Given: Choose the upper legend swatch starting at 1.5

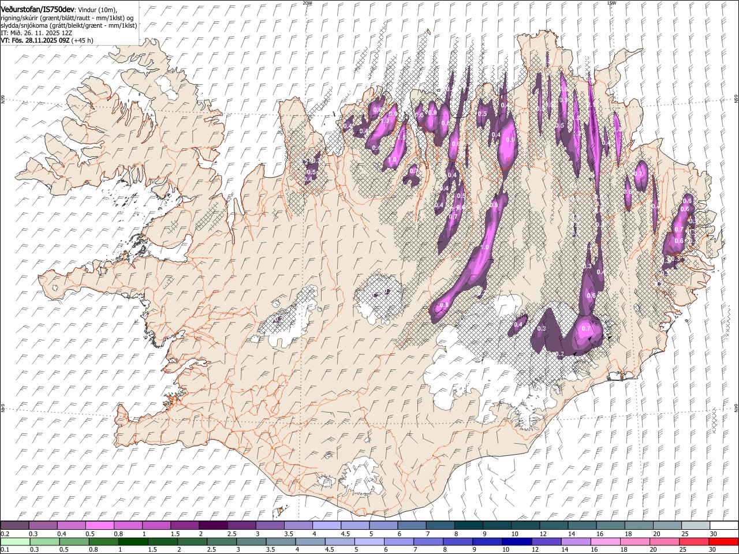Looking at the screenshot, I should pyautogui.click(x=184, y=525).
